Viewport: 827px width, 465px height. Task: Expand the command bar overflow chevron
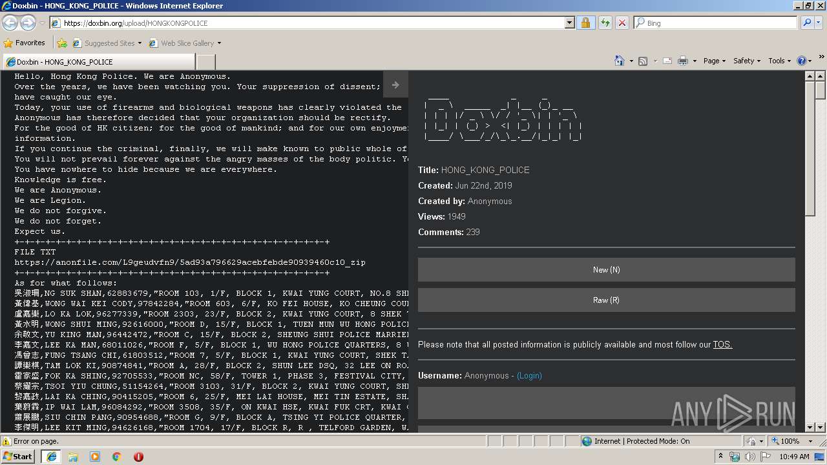point(822,57)
